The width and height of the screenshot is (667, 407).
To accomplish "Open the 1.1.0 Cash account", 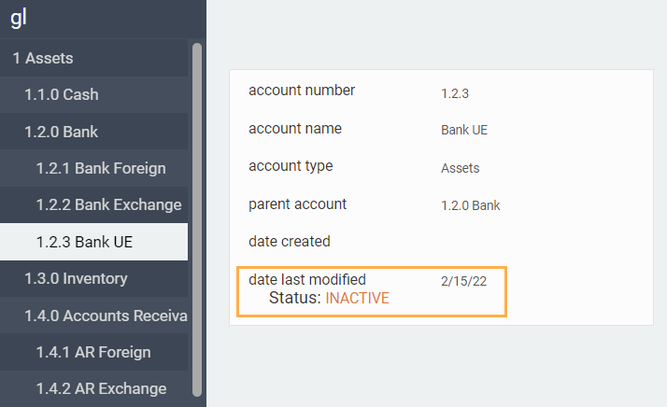I will click(61, 94).
